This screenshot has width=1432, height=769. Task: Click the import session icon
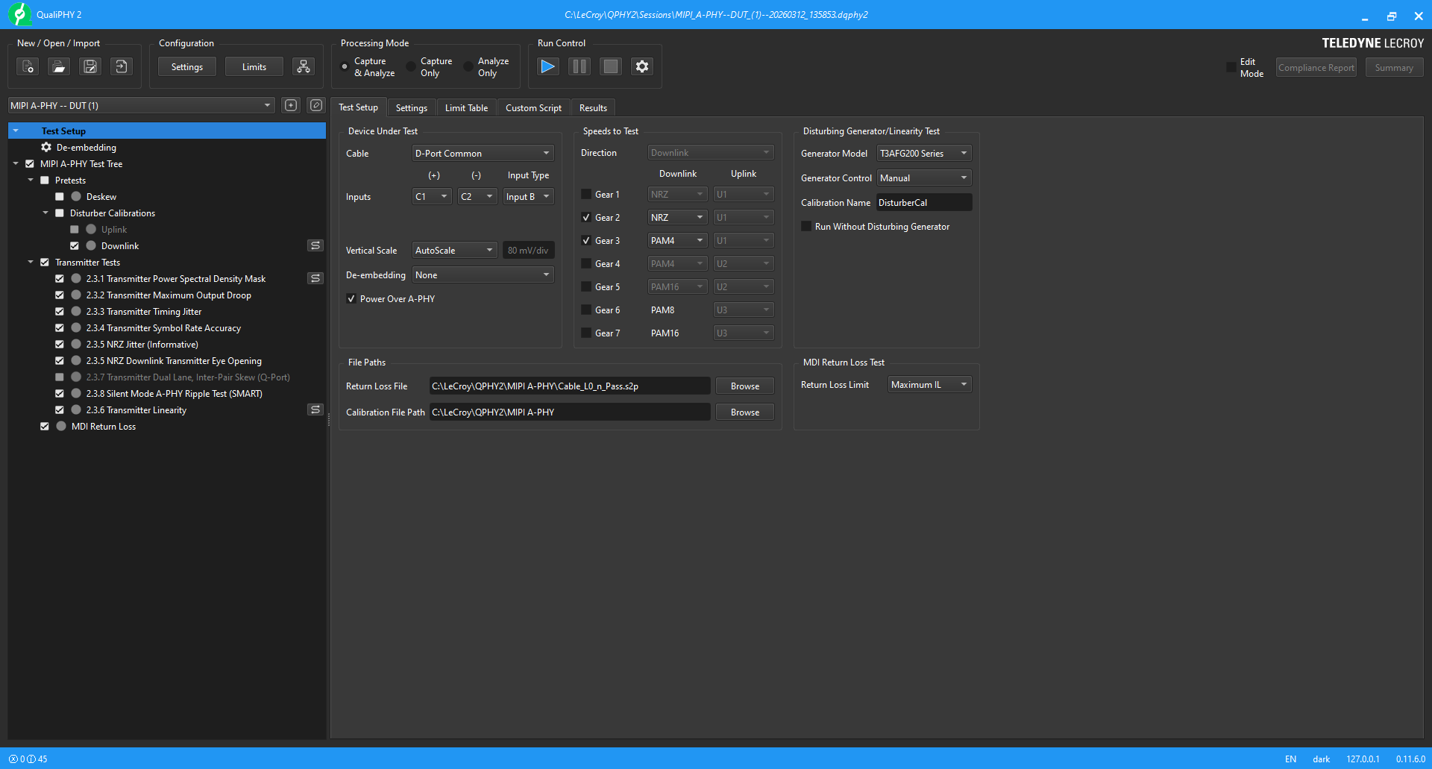pos(122,67)
